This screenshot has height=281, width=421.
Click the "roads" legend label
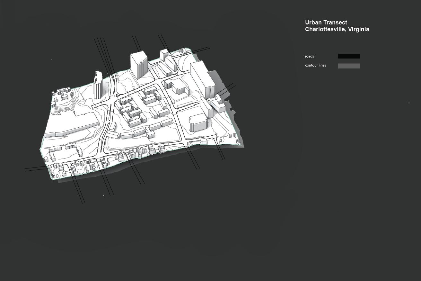click(309, 56)
